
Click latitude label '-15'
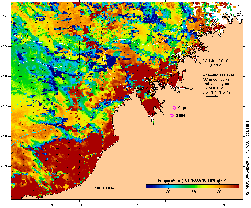pos(4,46)
